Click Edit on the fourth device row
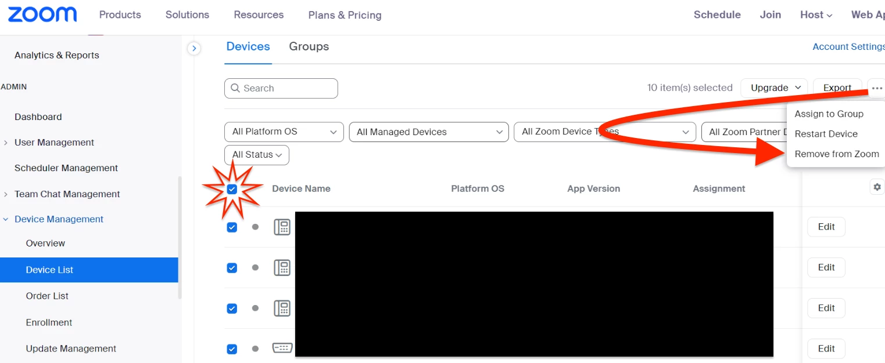 [x=826, y=349]
